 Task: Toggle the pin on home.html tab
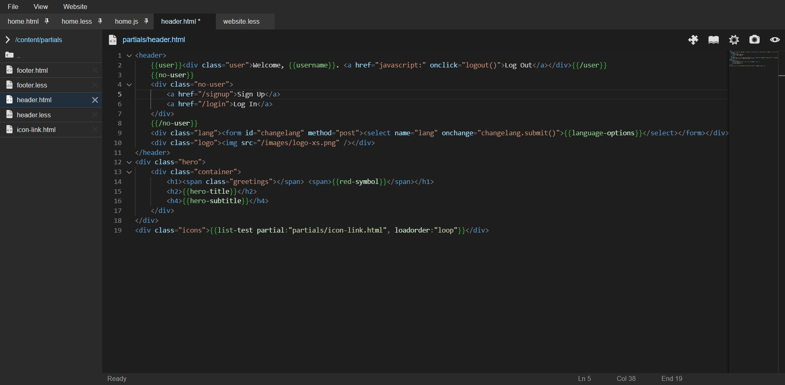[x=47, y=21]
